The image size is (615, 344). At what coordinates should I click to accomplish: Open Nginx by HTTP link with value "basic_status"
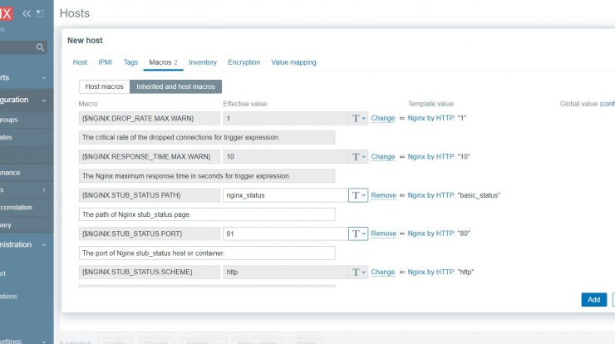click(431, 195)
